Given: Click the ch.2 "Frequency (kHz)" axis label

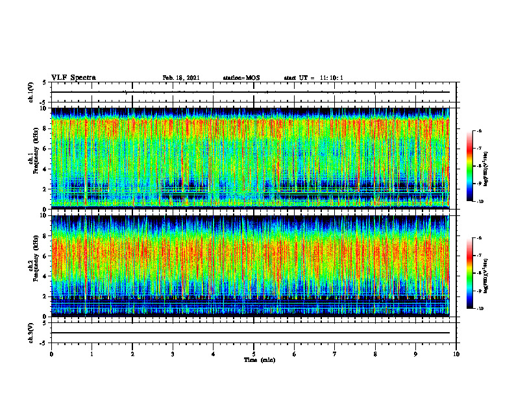Looking at the screenshot, I should tap(36, 258).
